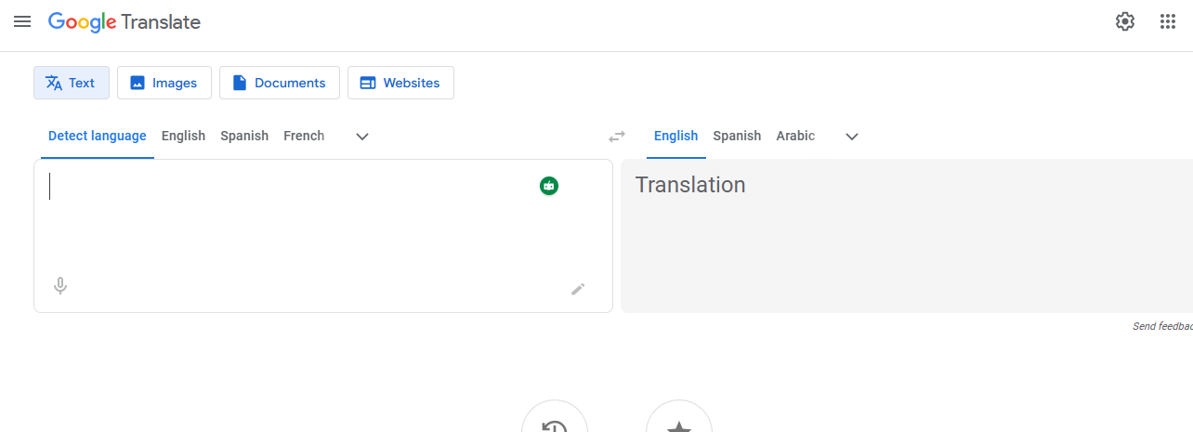Click the pencil handwriting input icon
1193x432 pixels.
tap(578, 289)
